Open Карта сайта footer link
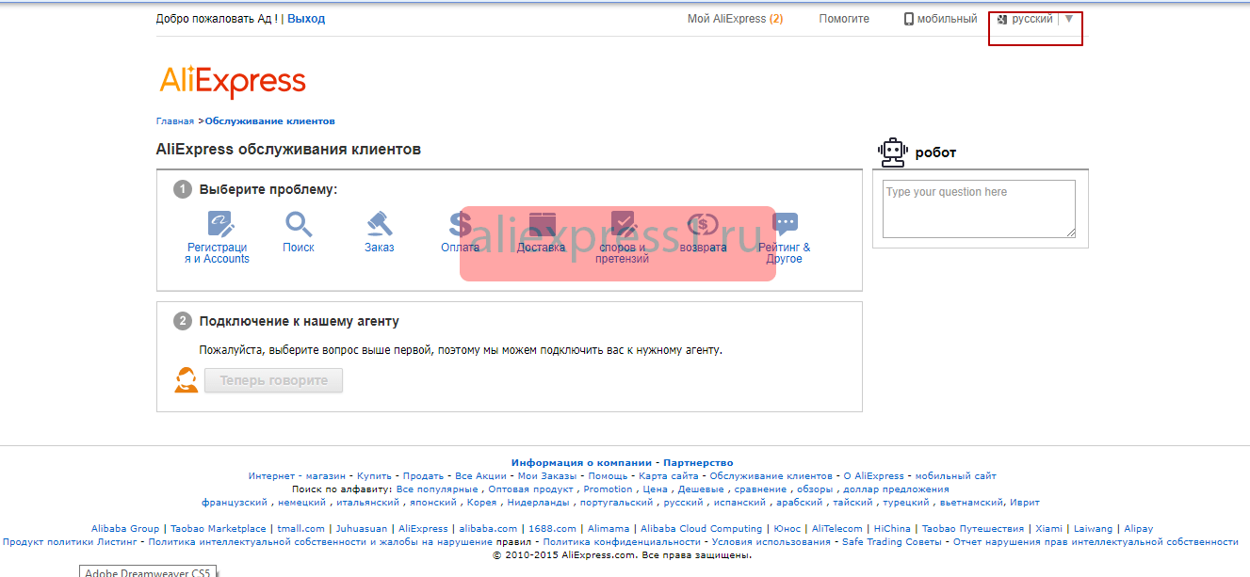This screenshot has width=1250, height=577. tap(669, 476)
